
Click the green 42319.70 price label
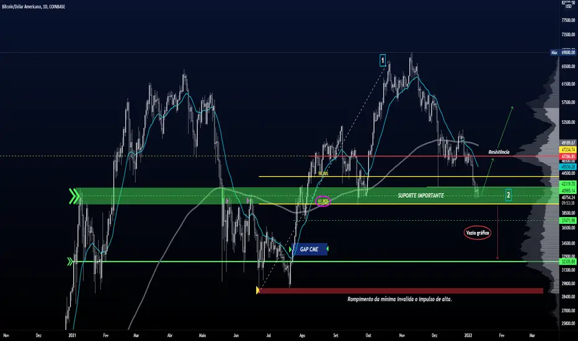tap(568, 184)
